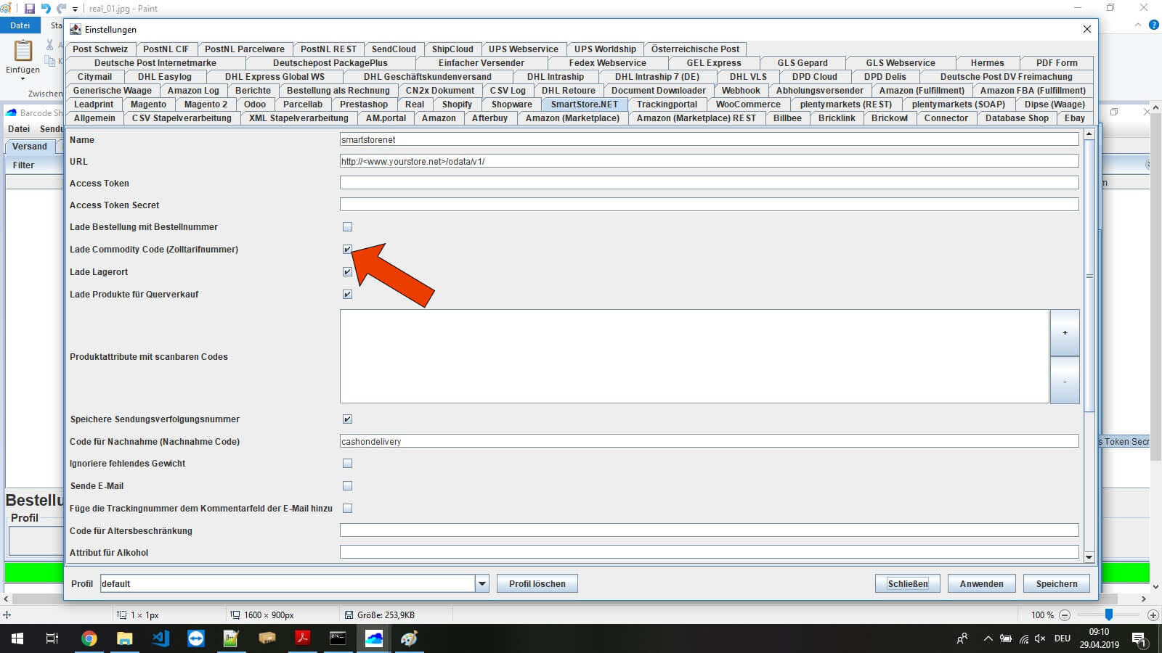This screenshot has width=1162, height=653.
Task: Toggle the Lade Lagerort checkbox
Action: click(347, 272)
